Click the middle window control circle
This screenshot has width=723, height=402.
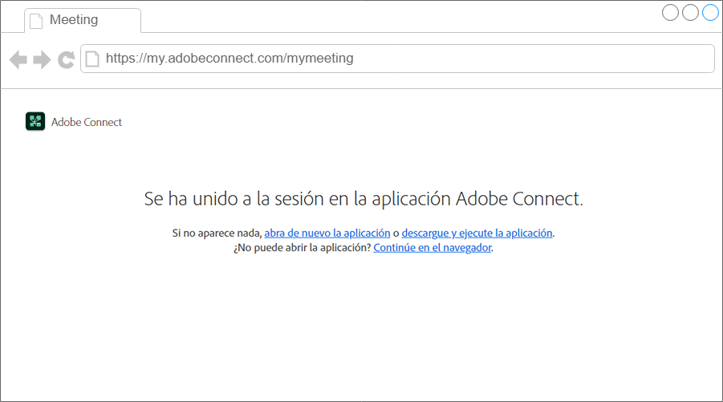[690, 13]
